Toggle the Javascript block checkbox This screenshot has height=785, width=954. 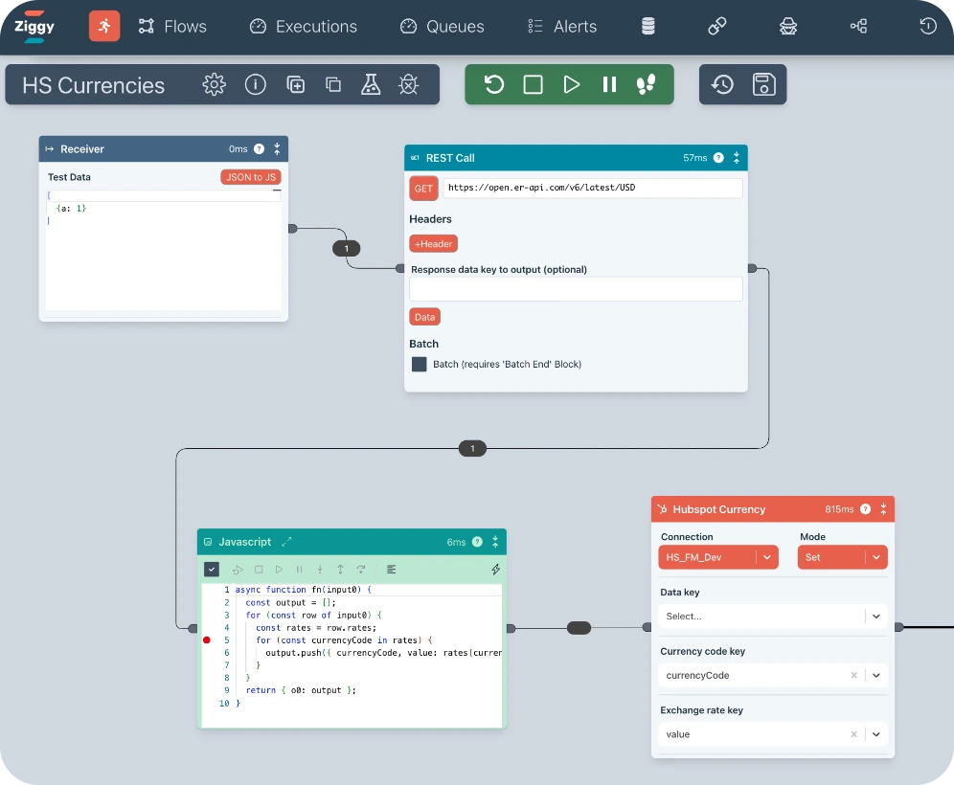[x=212, y=570]
